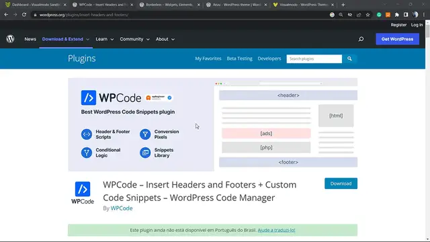Click the crossed-out eye icon in address bar
Viewport: 430px width, 242px height.
(x=350, y=15)
